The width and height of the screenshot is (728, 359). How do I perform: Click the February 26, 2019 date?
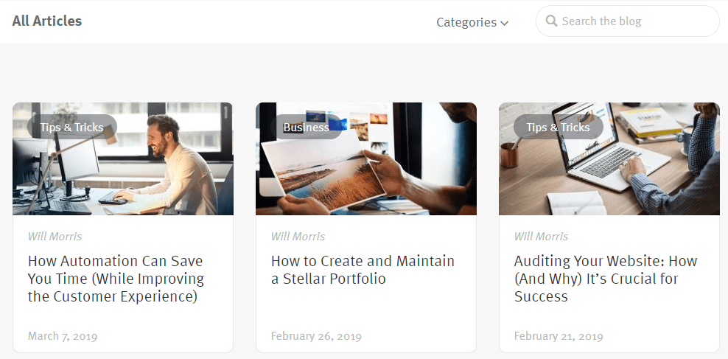316,336
